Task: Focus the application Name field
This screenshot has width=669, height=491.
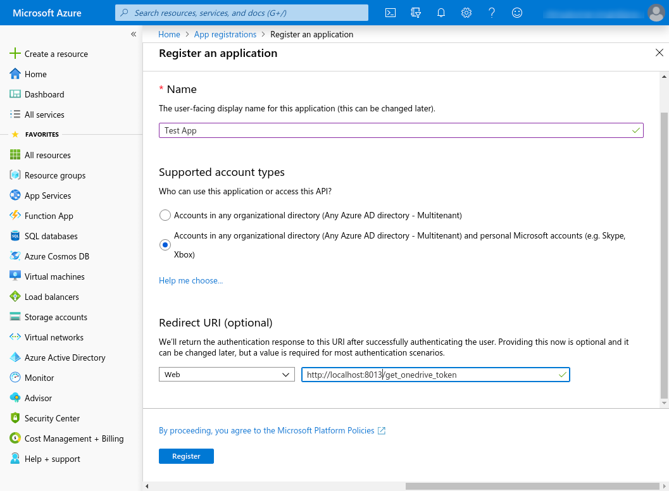Action: click(x=401, y=130)
